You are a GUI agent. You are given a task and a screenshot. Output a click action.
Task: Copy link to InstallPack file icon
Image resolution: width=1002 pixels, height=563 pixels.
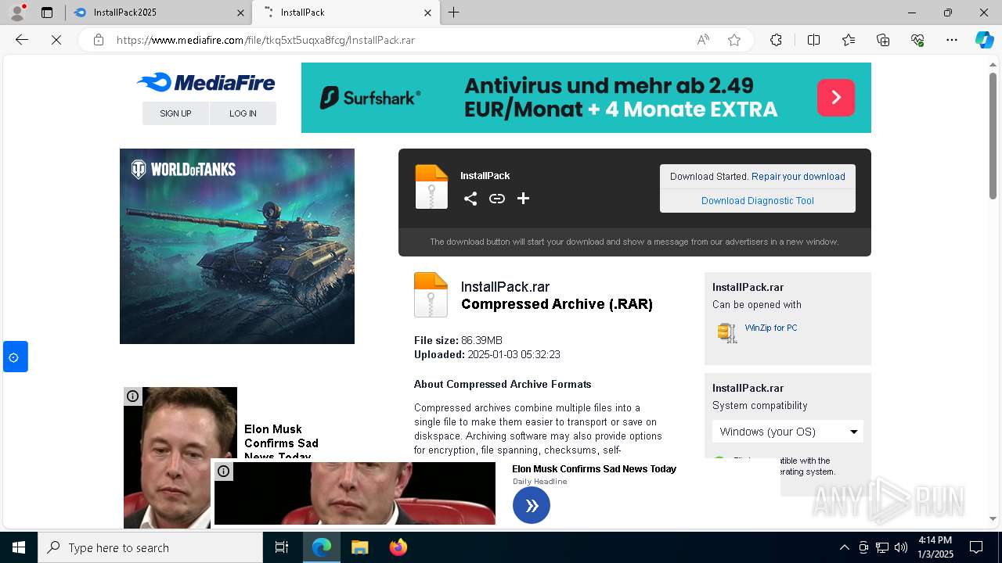(497, 199)
